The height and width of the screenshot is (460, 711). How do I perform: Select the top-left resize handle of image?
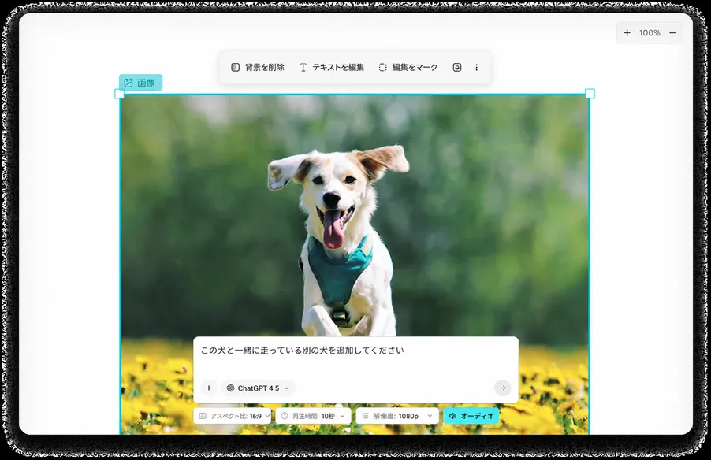(x=119, y=94)
